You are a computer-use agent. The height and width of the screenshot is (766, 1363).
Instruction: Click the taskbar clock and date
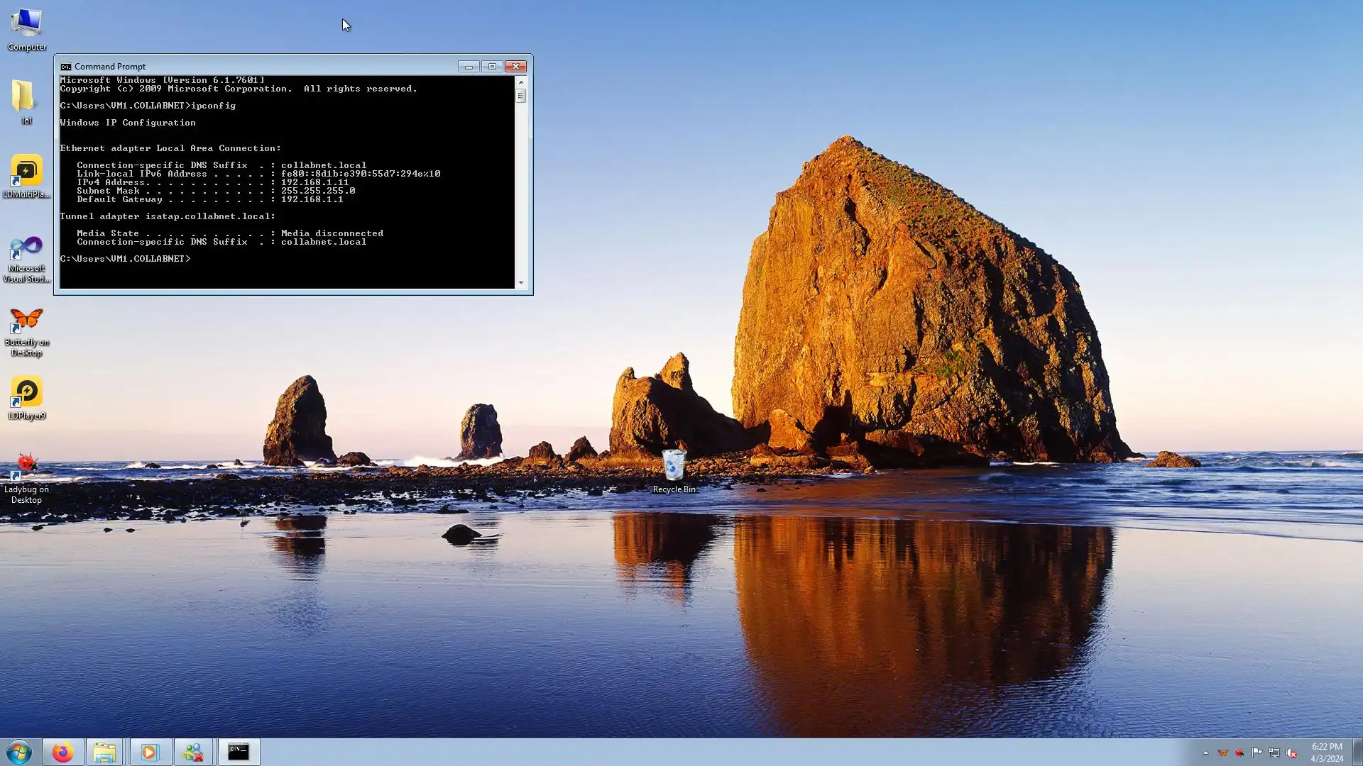pyautogui.click(x=1326, y=752)
